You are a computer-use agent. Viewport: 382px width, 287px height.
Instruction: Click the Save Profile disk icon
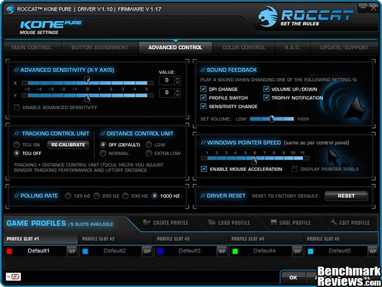click(x=274, y=223)
